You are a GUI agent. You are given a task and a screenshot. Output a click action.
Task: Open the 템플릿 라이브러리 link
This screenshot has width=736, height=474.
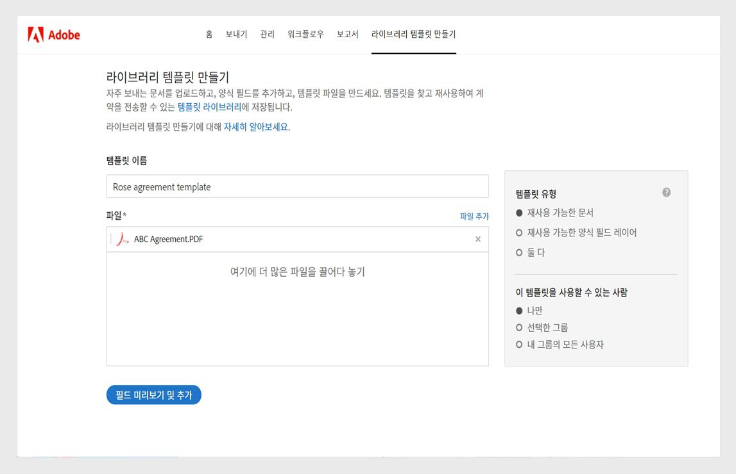click(210, 106)
